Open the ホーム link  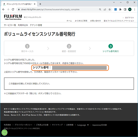point(69,21)
